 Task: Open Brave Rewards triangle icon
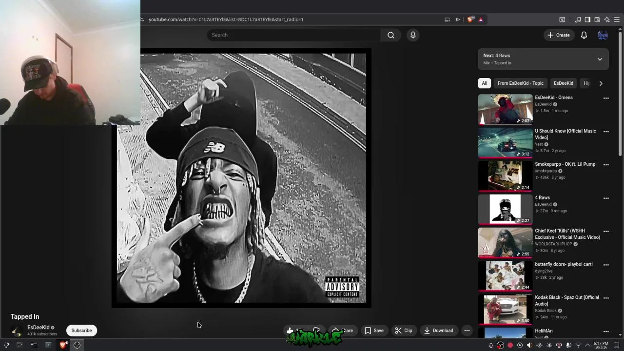(x=481, y=19)
